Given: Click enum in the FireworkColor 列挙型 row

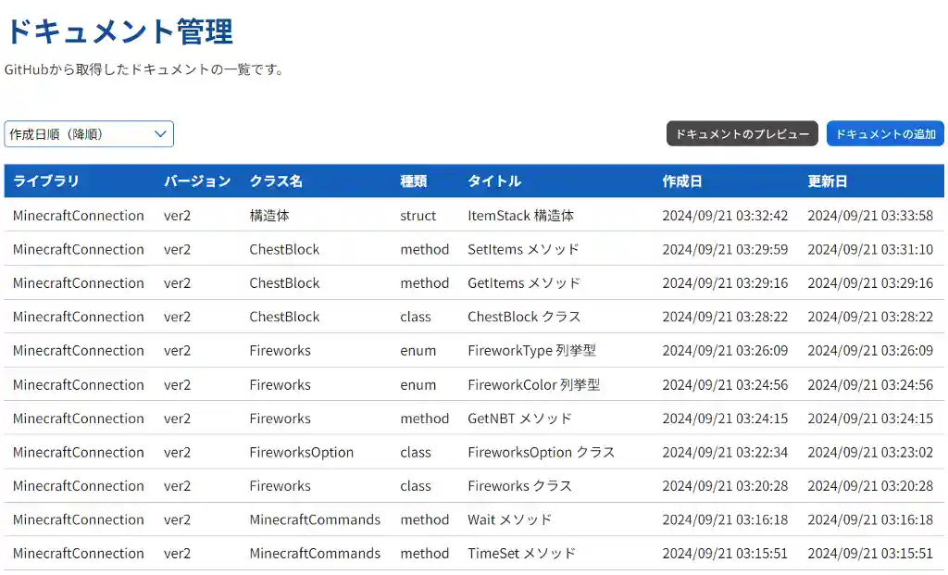Looking at the screenshot, I should tap(418, 384).
